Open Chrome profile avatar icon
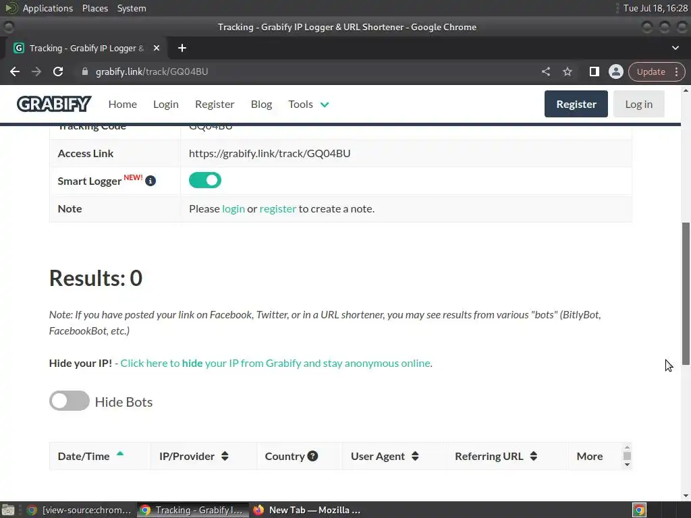The width and height of the screenshot is (691, 518). pyautogui.click(x=615, y=71)
